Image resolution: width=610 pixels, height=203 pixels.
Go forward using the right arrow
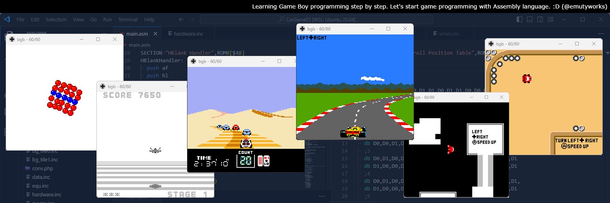click(x=192, y=19)
